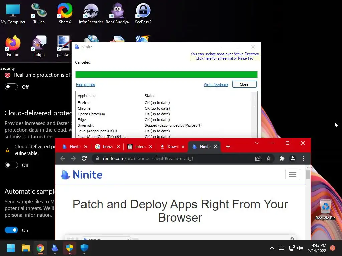This screenshot has width=342, height=256.
Task: Open the Firefox desktop shortcut
Action: [x=13, y=46]
